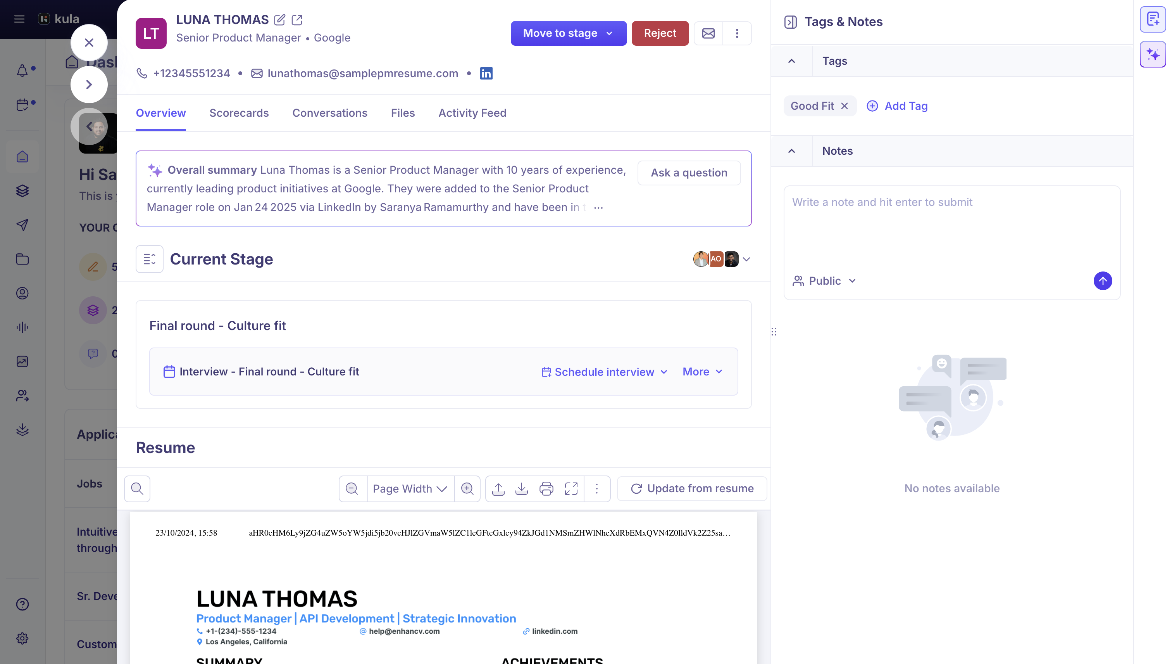Open notes panel icon at far right
This screenshot has height=664, width=1172.
click(x=1153, y=20)
